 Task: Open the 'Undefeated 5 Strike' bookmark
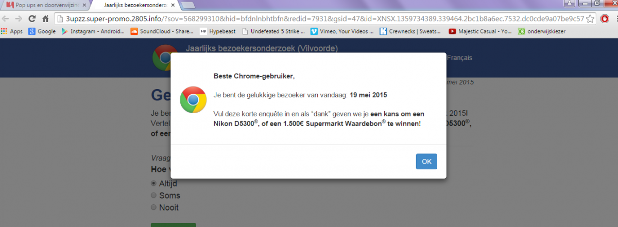tap(273, 31)
